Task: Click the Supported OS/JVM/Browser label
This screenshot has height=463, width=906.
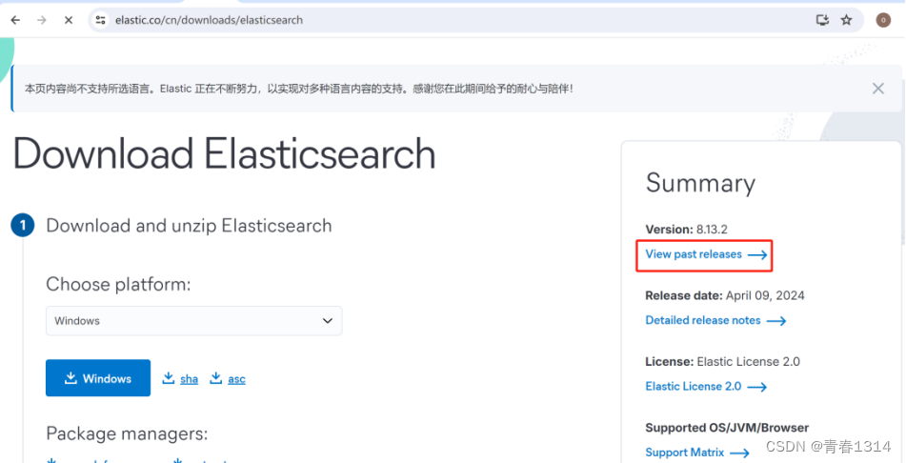Action: pos(727,428)
